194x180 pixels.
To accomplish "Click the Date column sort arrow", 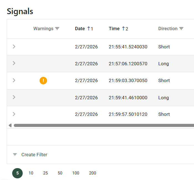I will pyautogui.click(x=89, y=28).
